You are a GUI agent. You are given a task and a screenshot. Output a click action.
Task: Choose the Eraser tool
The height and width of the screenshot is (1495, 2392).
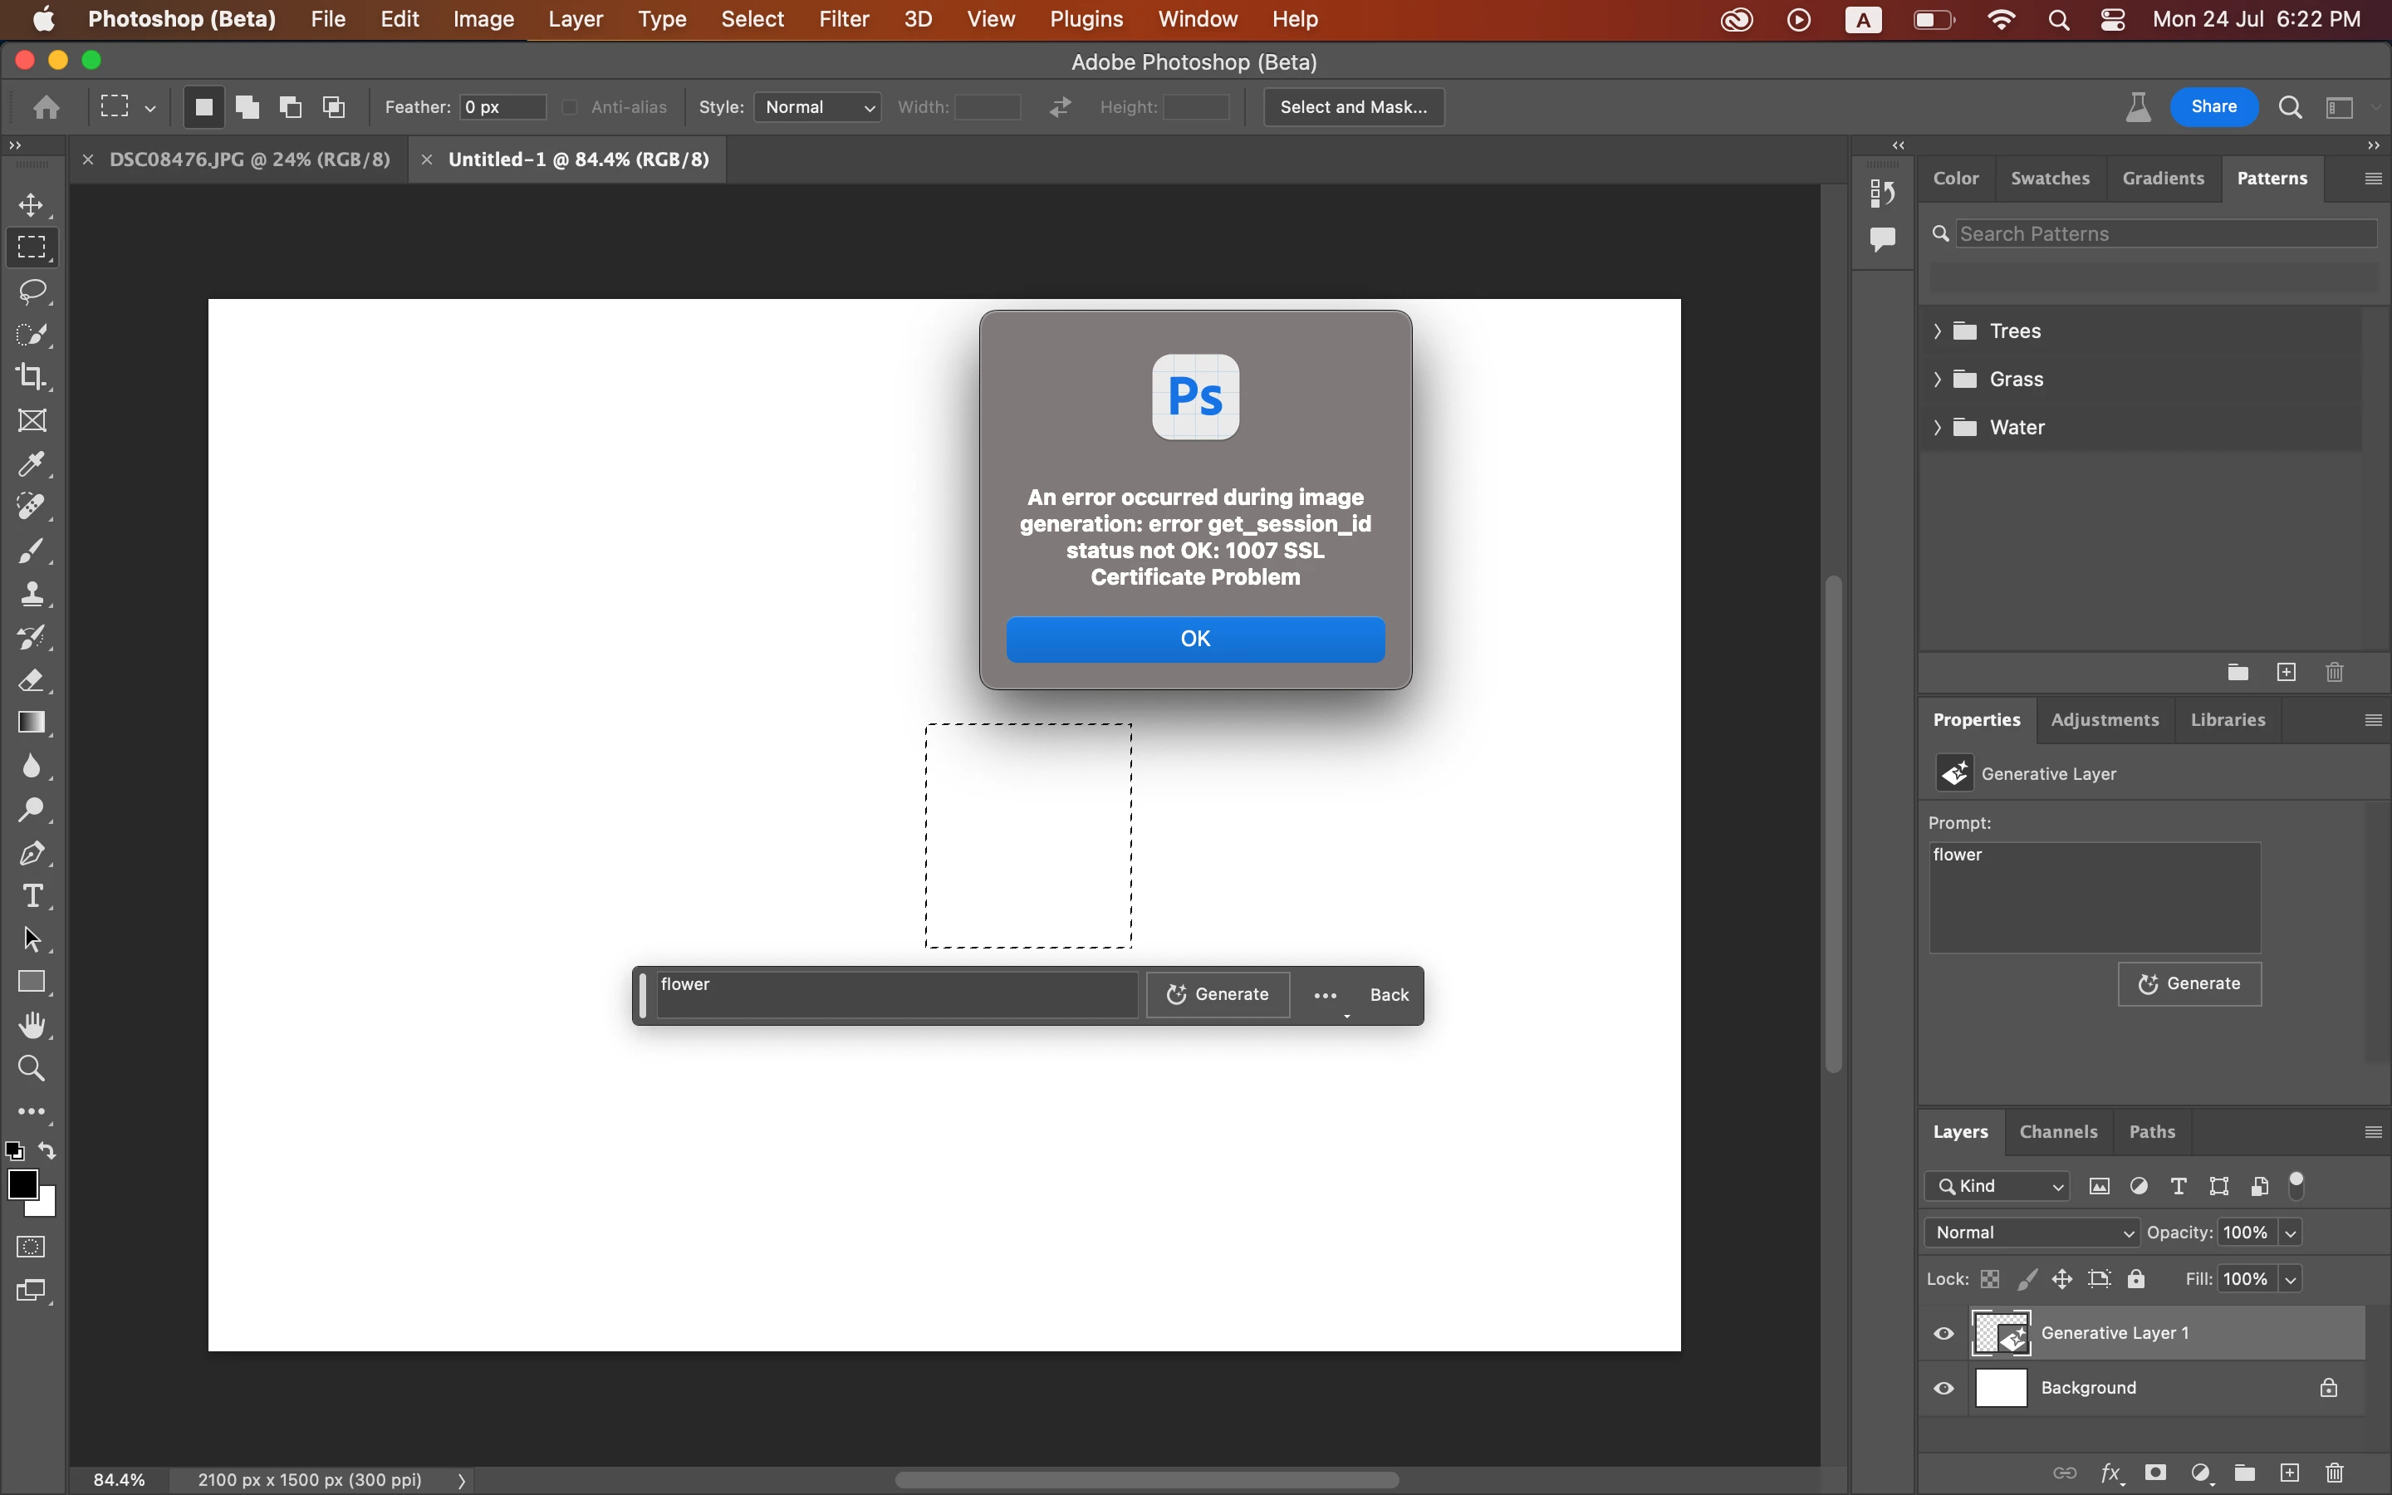(x=32, y=680)
